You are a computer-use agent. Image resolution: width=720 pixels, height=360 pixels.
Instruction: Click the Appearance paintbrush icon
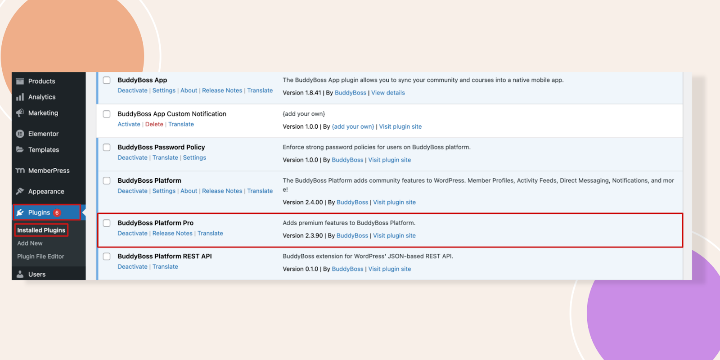[20, 191]
